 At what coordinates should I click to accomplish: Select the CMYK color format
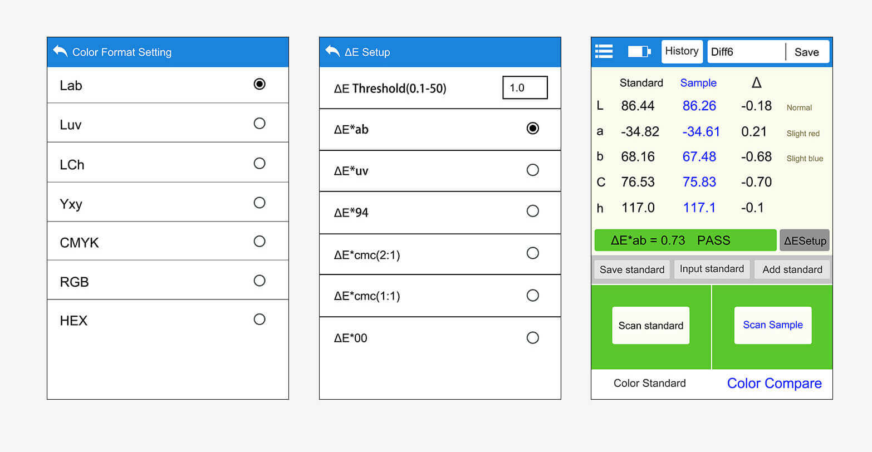pyautogui.click(x=168, y=241)
